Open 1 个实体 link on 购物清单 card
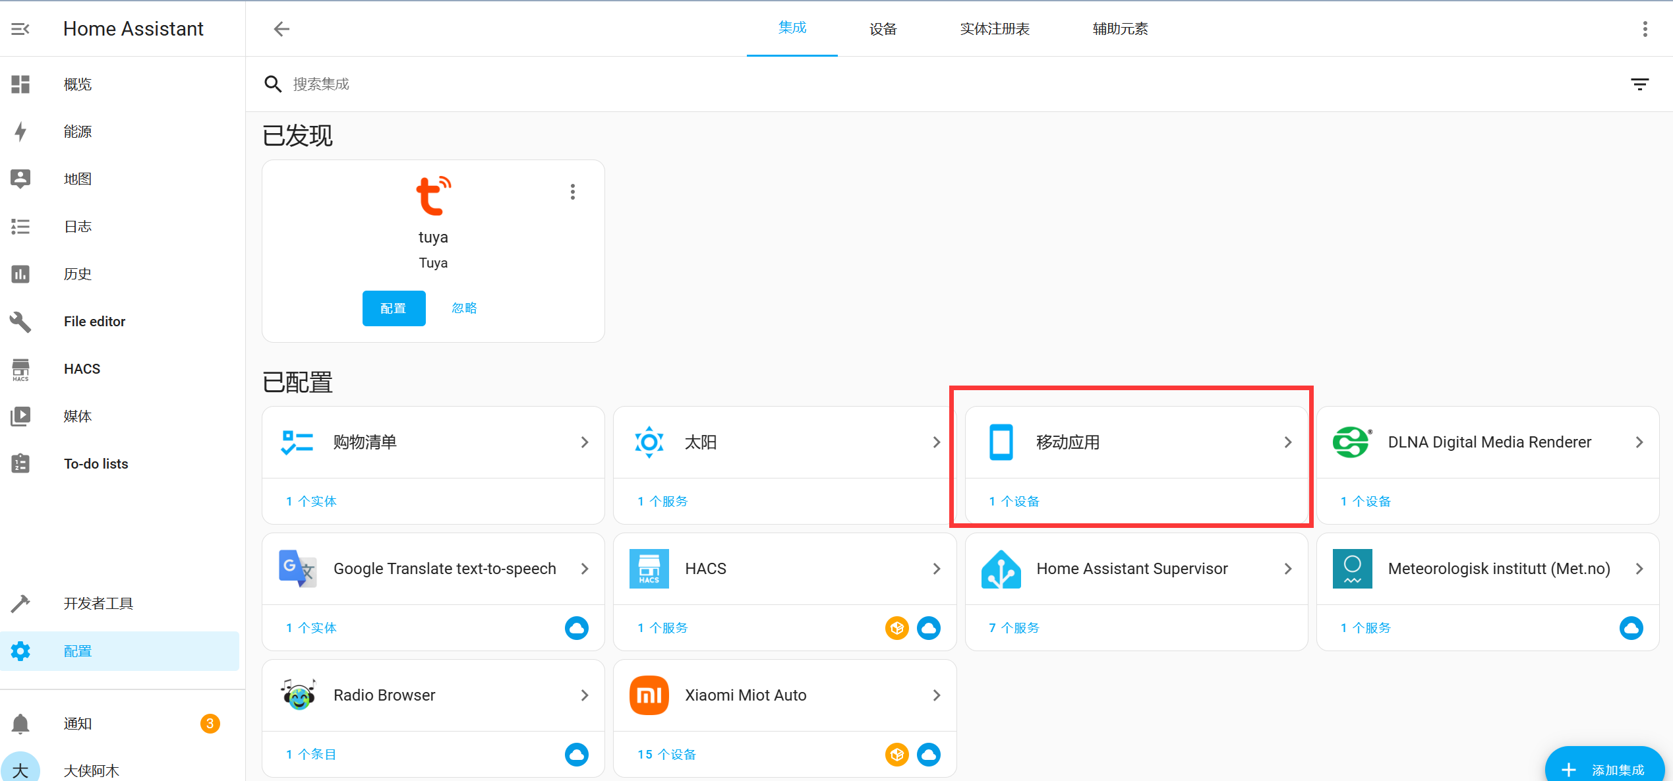Image resolution: width=1673 pixels, height=781 pixels. pos(311,502)
